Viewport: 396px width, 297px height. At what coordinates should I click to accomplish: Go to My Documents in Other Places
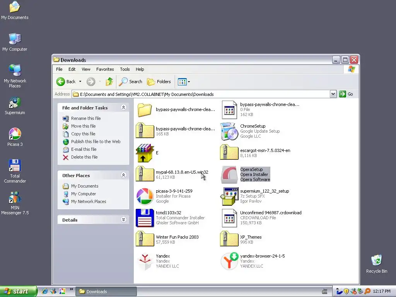(85, 186)
